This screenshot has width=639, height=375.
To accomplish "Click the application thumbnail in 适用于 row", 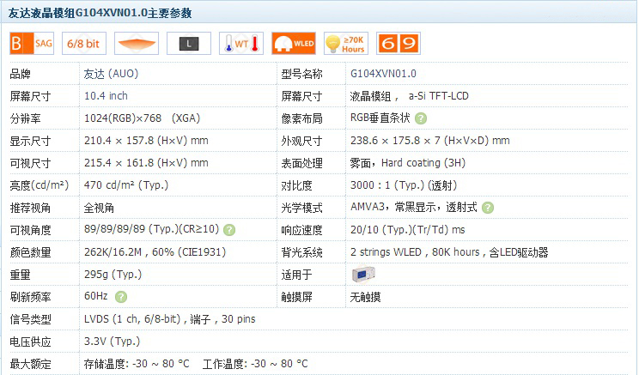I will click(x=363, y=275).
